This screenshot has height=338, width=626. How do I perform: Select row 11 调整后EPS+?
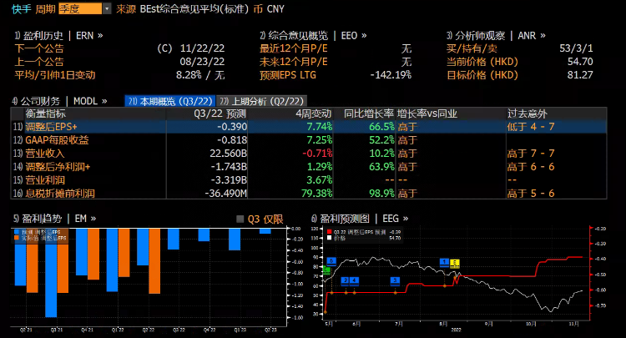[x=309, y=127]
